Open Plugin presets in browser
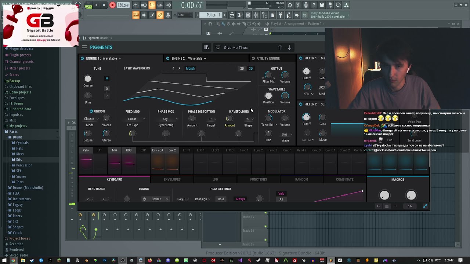This screenshot has height=264, width=470. pyautogui.click(x=20, y=55)
